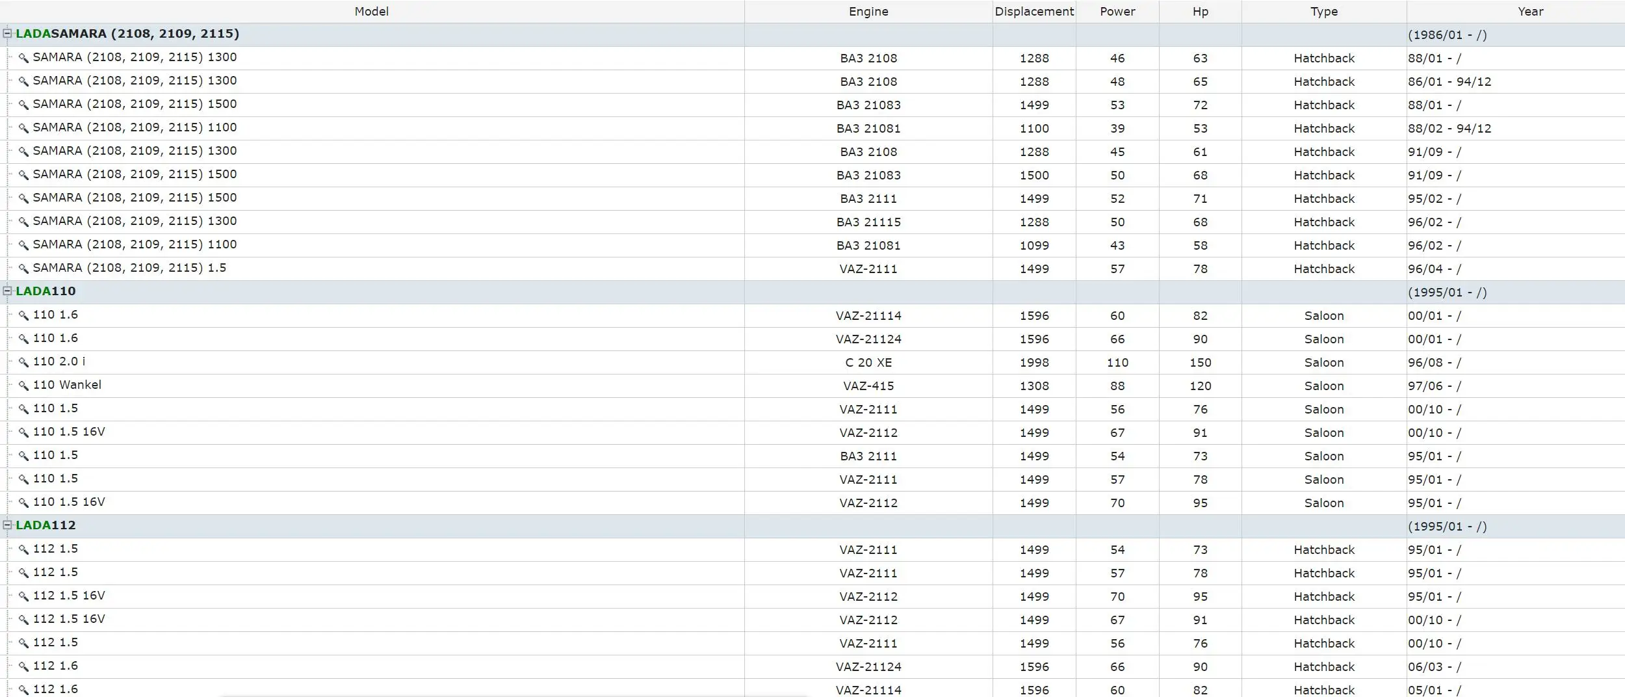Select the LADA 112 group title
Screen dimensions: 1625x697
tap(45, 525)
